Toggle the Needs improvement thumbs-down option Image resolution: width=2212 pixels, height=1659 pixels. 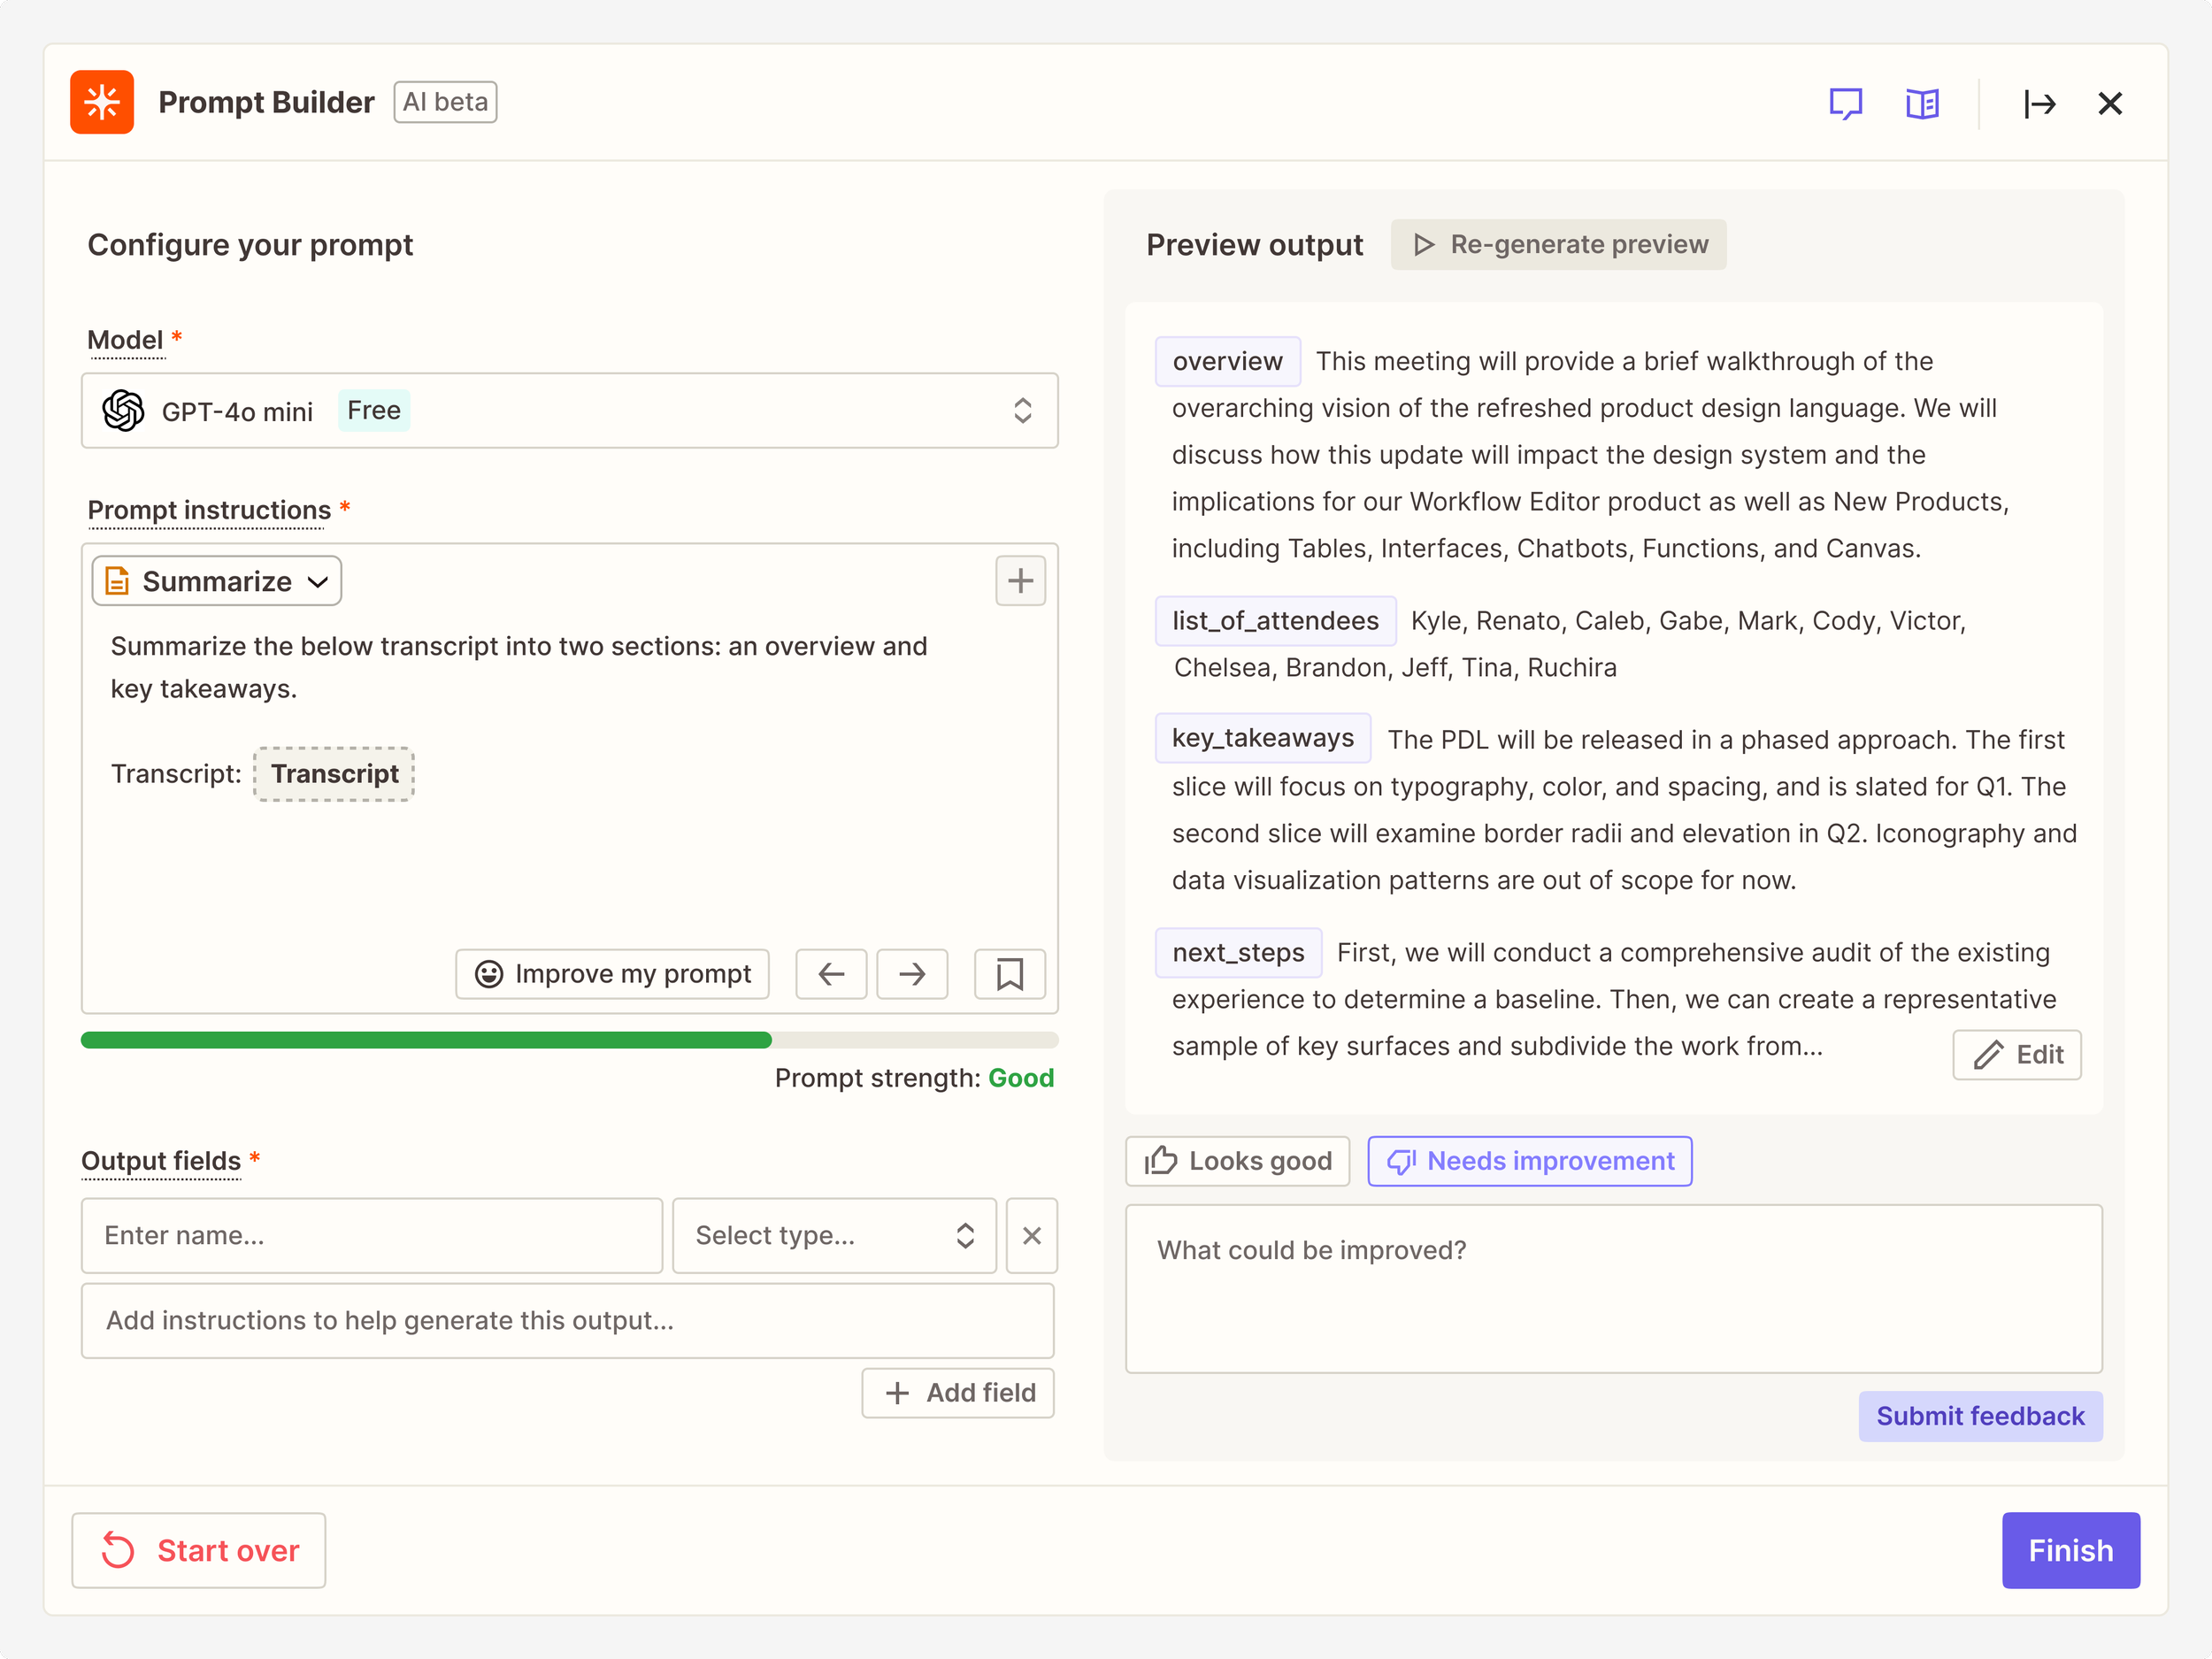(x=1530, y=1161)
